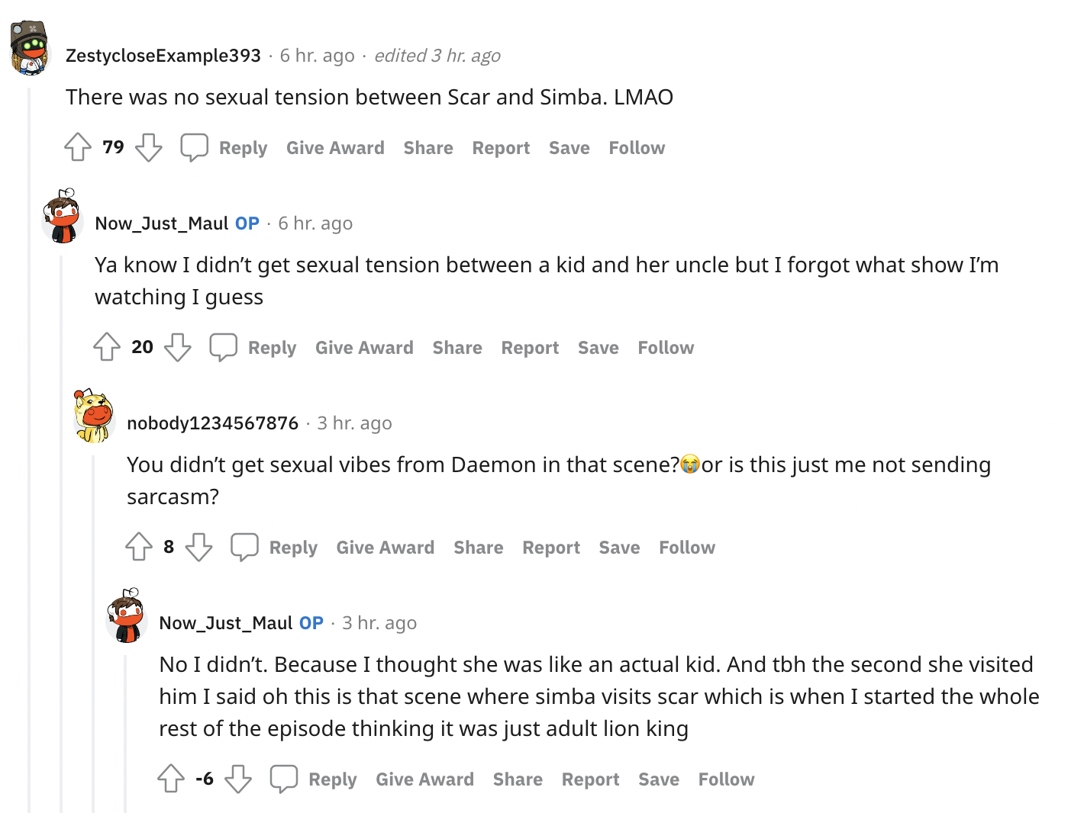
Task: Downvote ZestycloseExample393's Scar and Simba comment
Action: [x=149, y=147]
